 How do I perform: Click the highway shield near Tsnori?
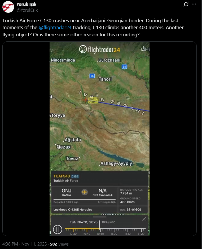tap(92, 76)
